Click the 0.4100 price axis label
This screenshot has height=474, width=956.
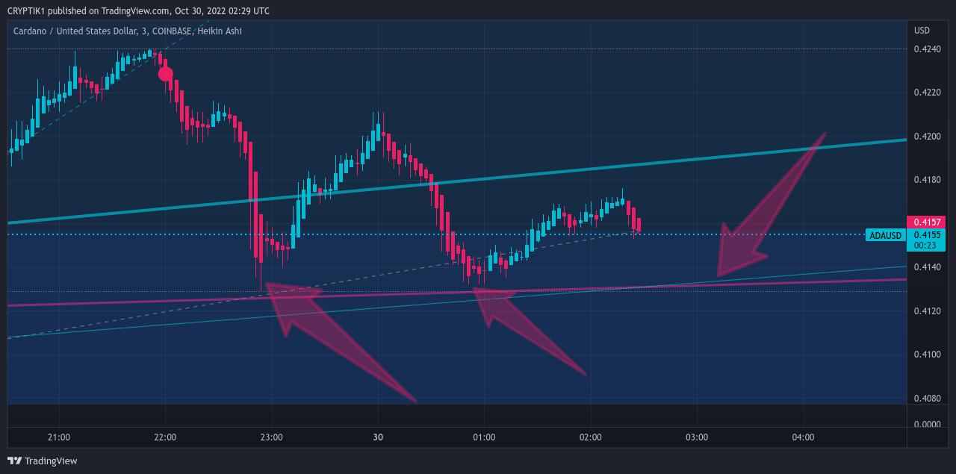(926, 354)
